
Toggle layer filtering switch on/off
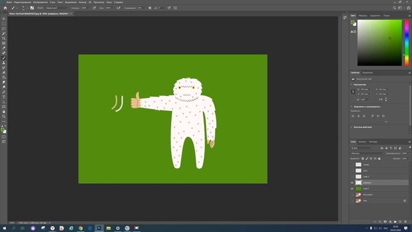click(409, 148)
